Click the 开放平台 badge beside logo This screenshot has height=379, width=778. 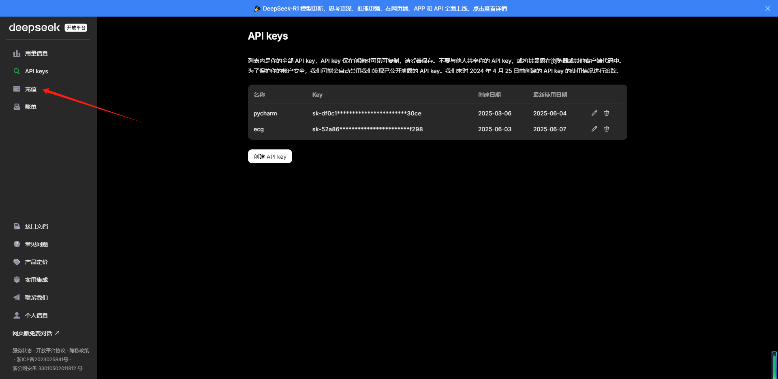tap(76, 28)
